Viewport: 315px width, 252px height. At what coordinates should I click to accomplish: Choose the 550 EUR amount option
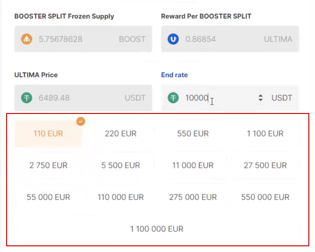tap(193, 134)
